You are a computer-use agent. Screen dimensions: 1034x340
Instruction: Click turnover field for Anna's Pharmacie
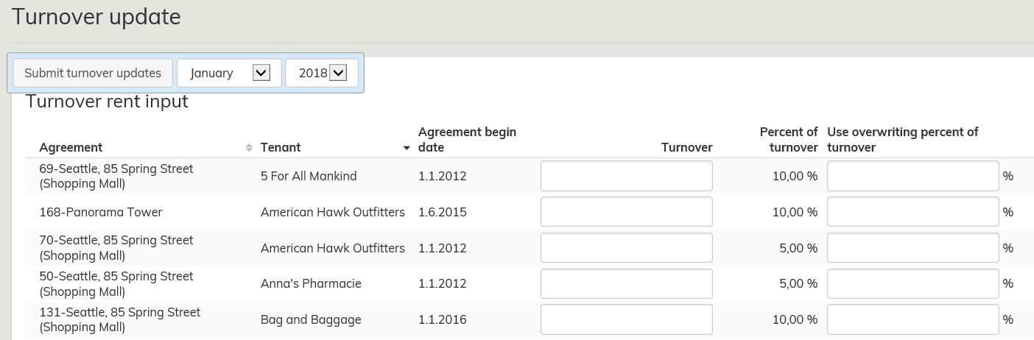(x=626, y=283)
